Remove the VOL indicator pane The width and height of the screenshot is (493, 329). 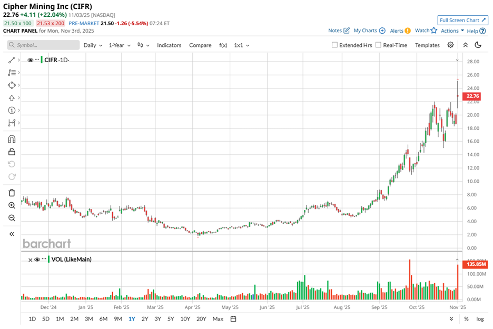(30, 260)
